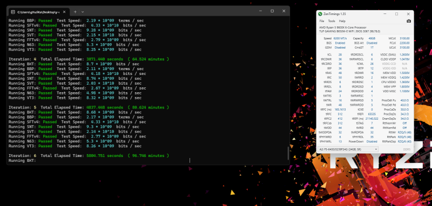Image resolution: width=432 pixels, height=206 pixels.
Task: Click the terminal vertical scrollbar thumb
Action: pos(288,153)
